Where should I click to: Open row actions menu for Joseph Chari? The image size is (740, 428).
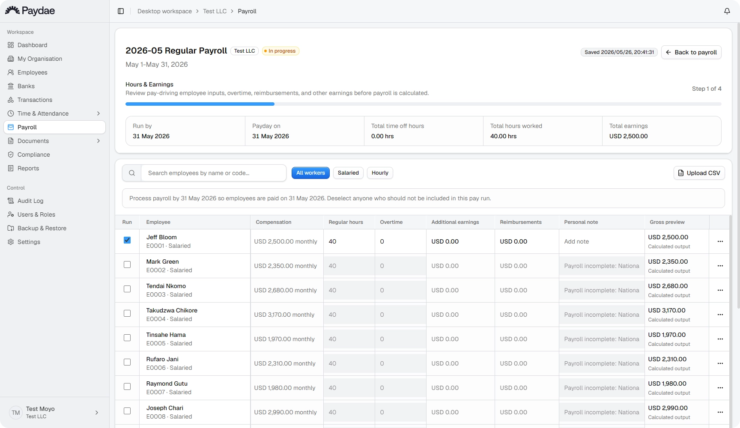click(720, 412)
